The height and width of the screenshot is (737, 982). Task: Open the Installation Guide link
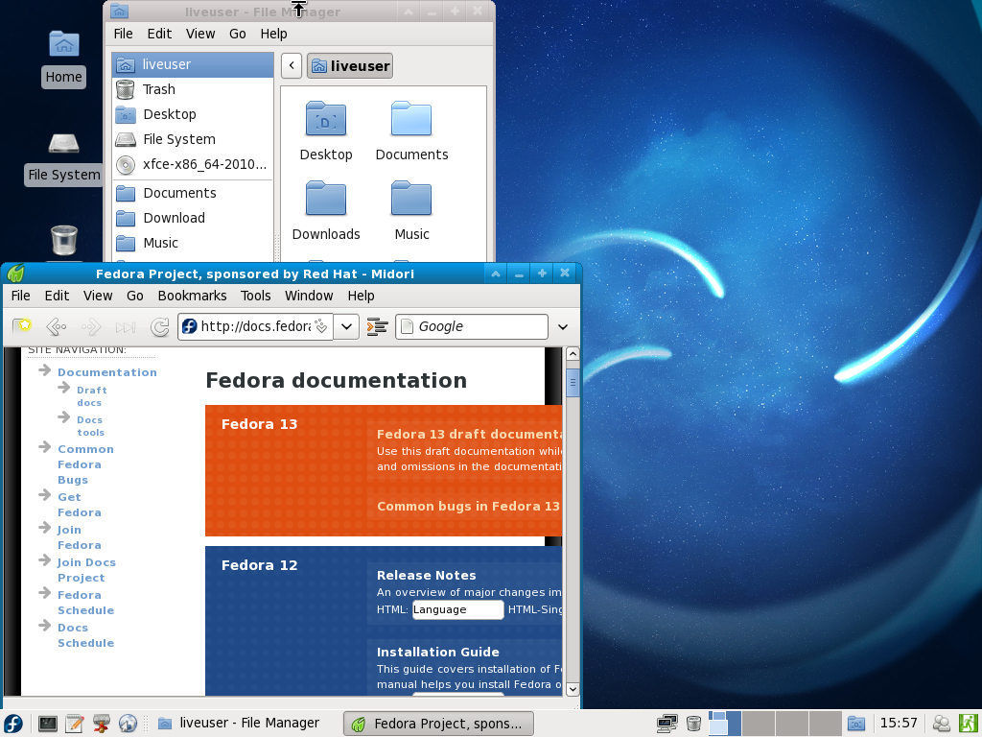point(437,652)
